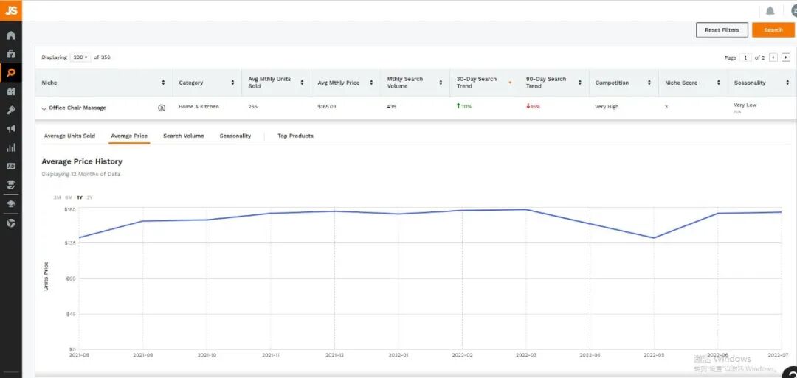Click the $165.03 average price cell
Screen dimensions: 797x378
327,107
